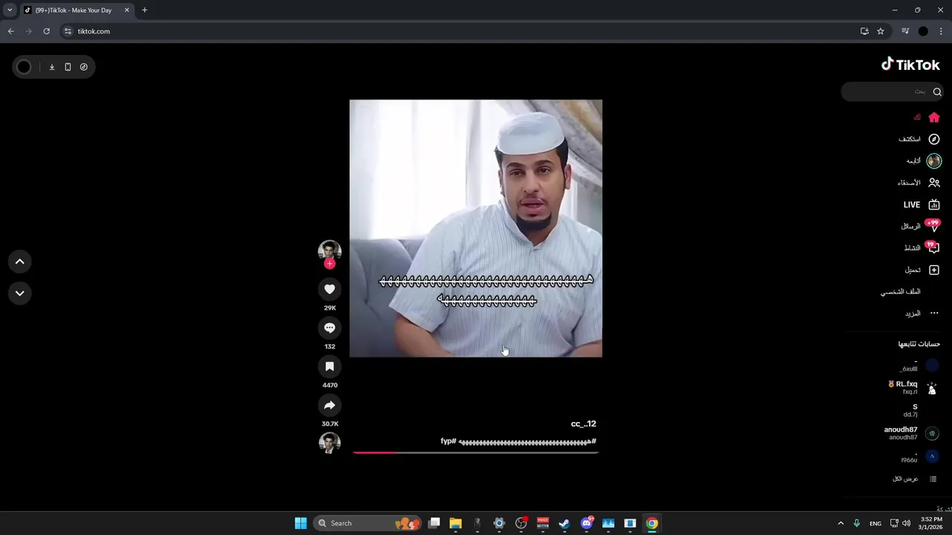Screen dimensions: 952x535
Task: Go to the next video with the down chevron
Action: pyautogui.click(x=20, y=293)
